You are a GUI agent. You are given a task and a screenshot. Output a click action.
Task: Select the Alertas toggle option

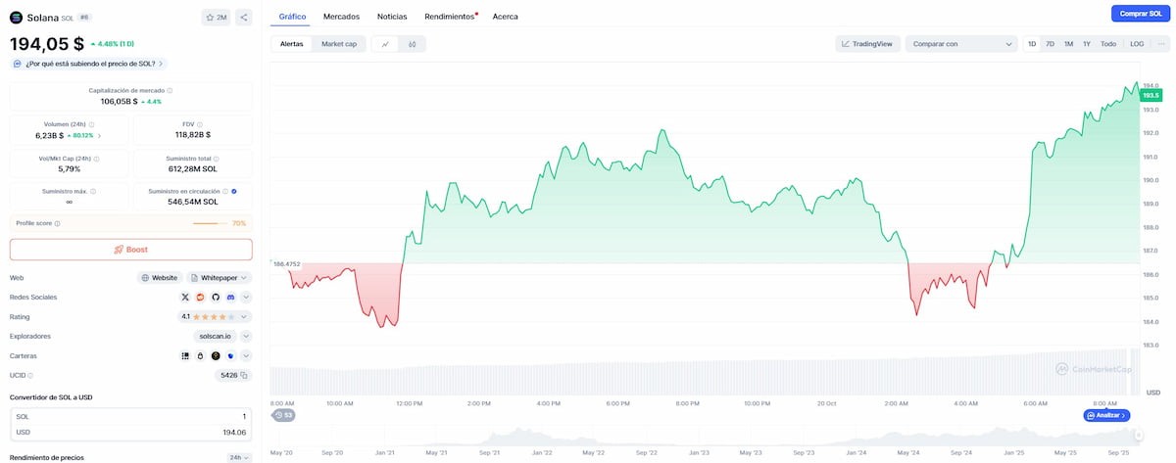coord(292,44)
